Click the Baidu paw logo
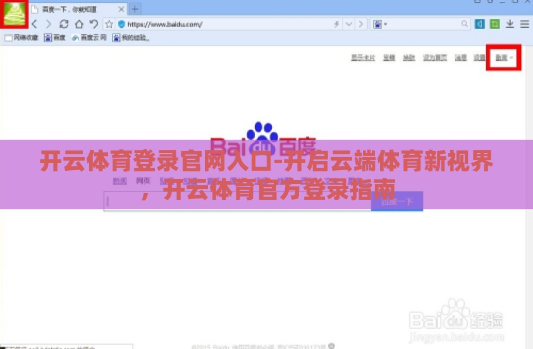 click(x=263, y=139)
